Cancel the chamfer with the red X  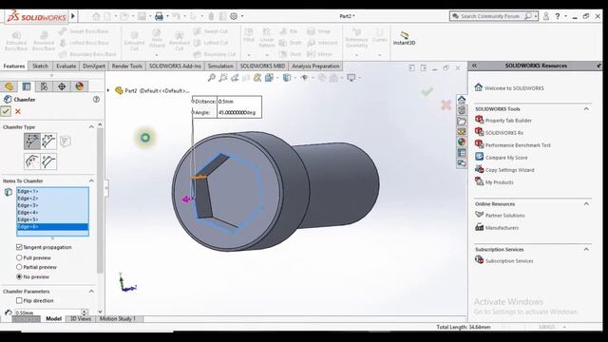click(18, 112)
